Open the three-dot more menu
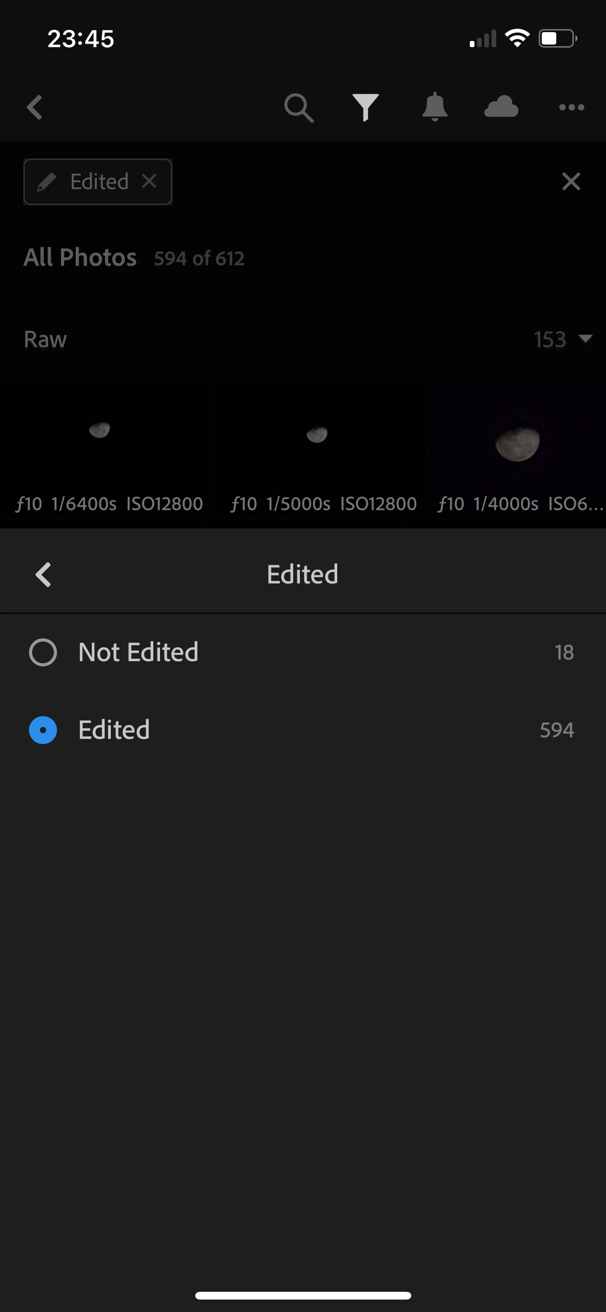This screenshot has width=606, height=1312. point(571,107)
